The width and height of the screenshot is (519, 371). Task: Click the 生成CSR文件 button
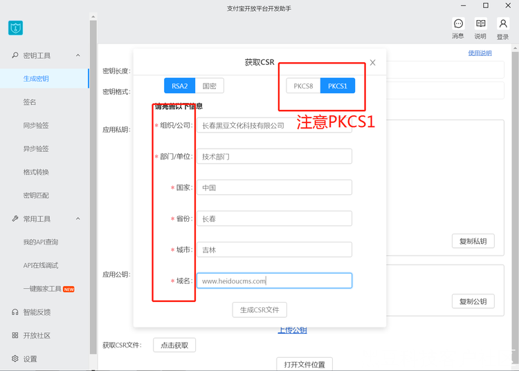pos(259,310)
